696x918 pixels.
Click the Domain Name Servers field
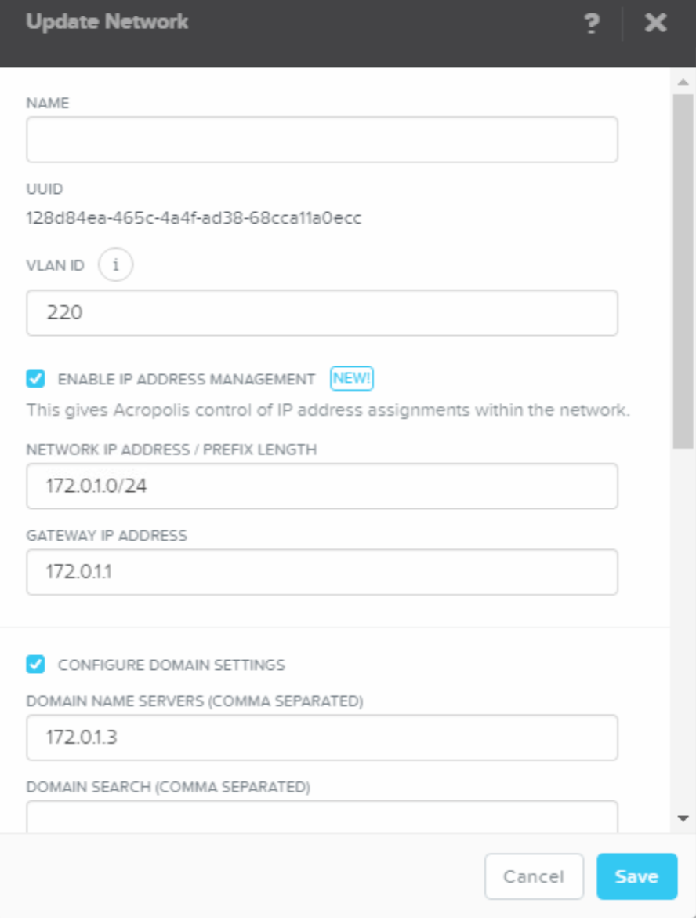(x=322, y=738)
